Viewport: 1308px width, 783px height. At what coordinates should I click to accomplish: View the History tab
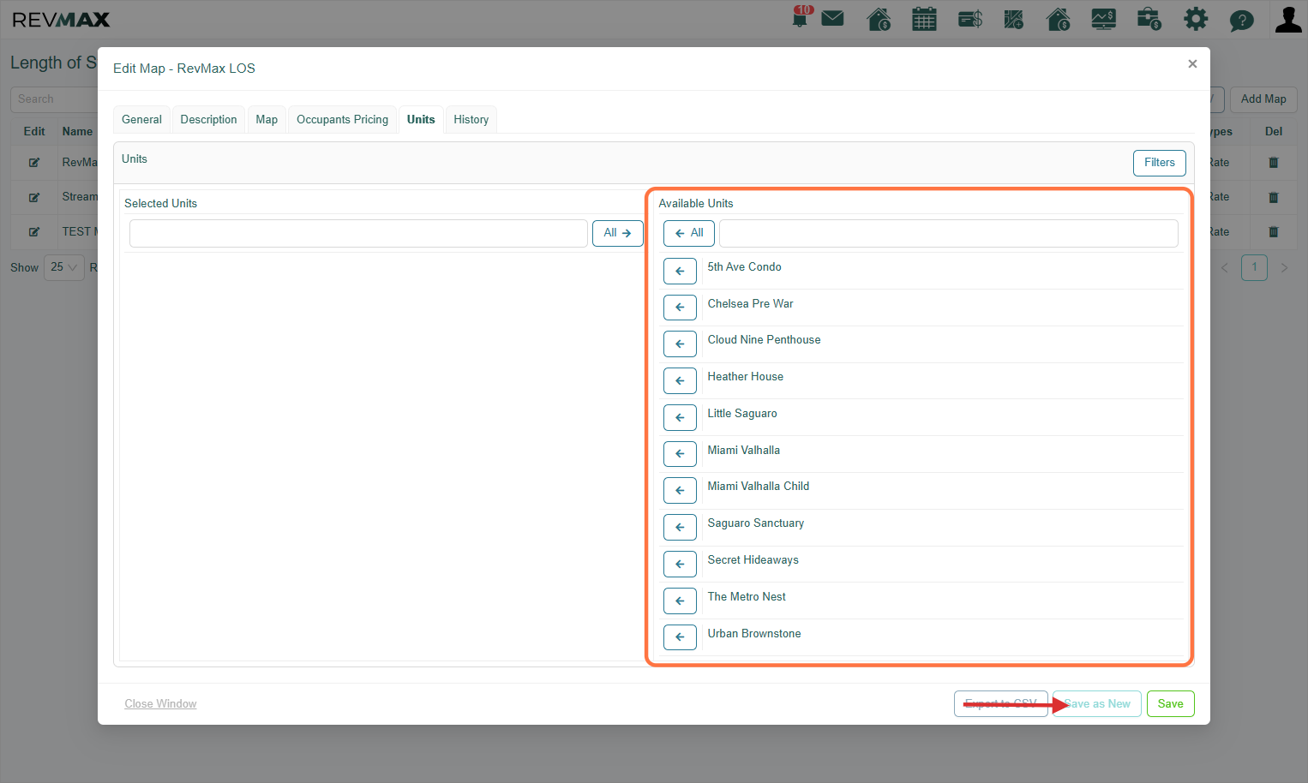471,119
